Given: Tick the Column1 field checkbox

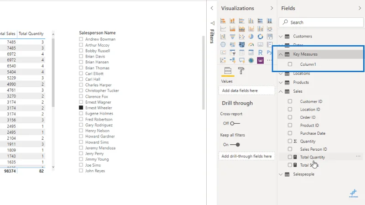Looking at the screenshot, I should point(290,64).
